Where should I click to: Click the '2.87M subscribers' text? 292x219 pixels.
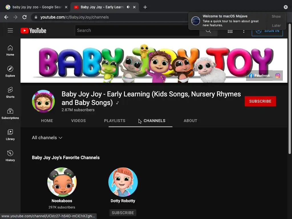point(78,110)
